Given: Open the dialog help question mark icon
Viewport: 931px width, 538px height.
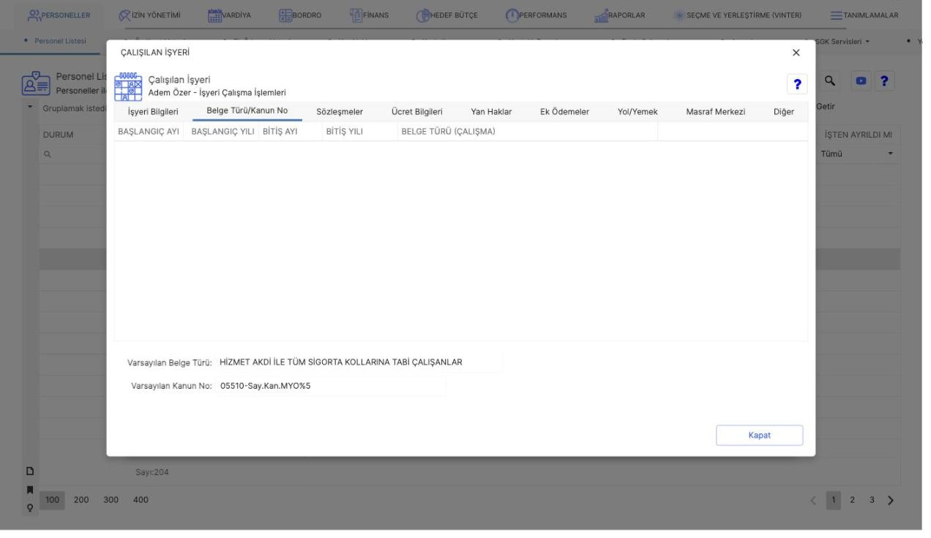Looking at the screenshot, I should click(x=797, y=83).
